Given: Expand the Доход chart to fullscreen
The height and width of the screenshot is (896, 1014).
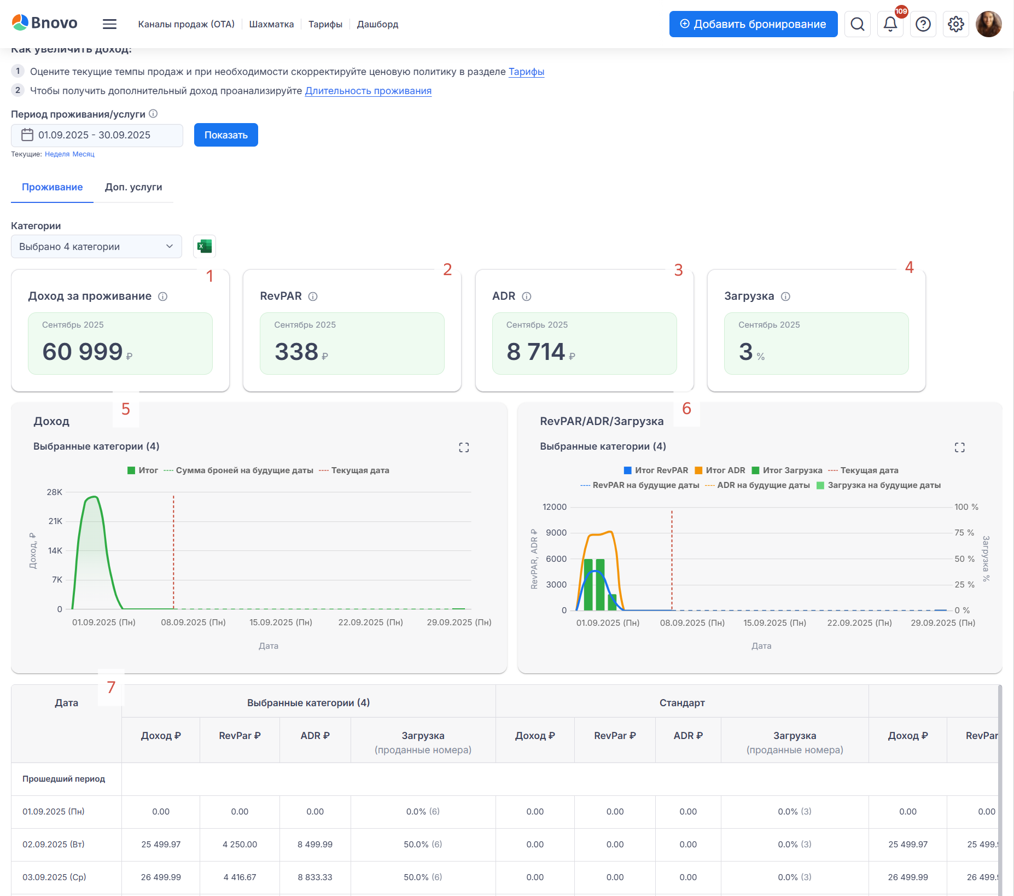Looking at the screenshot, I should pos(464,447).
